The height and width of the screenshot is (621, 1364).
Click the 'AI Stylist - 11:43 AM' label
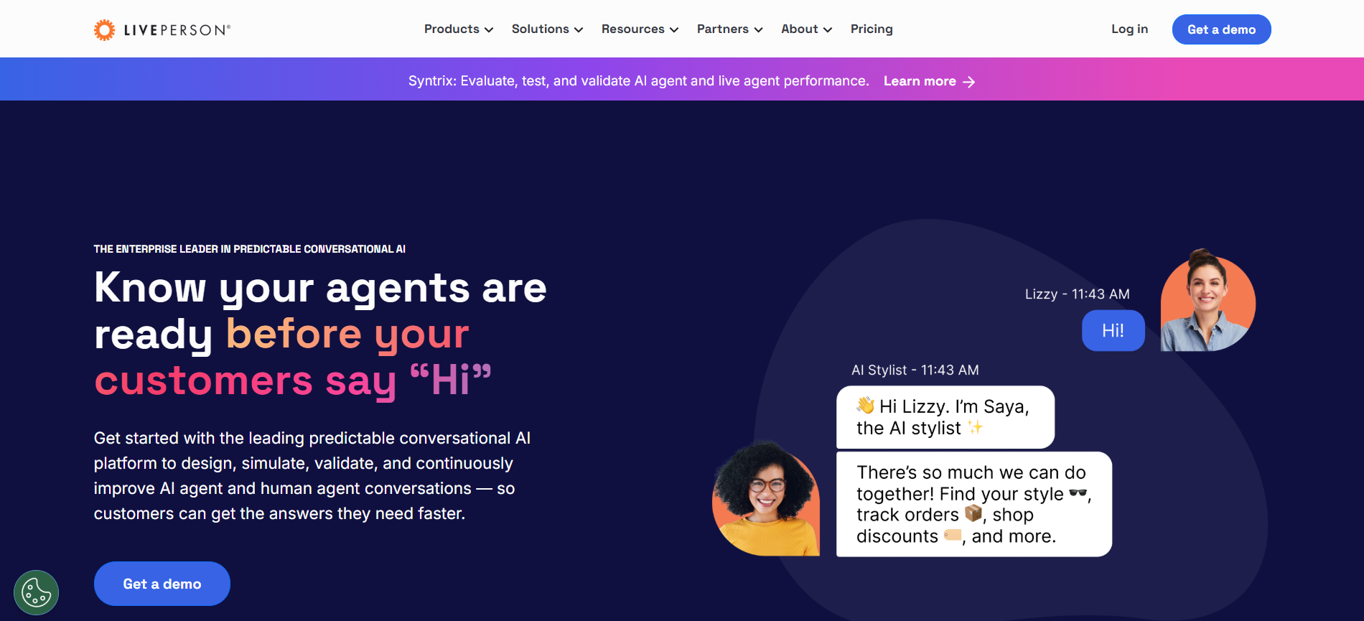click(x=915, y=370)
